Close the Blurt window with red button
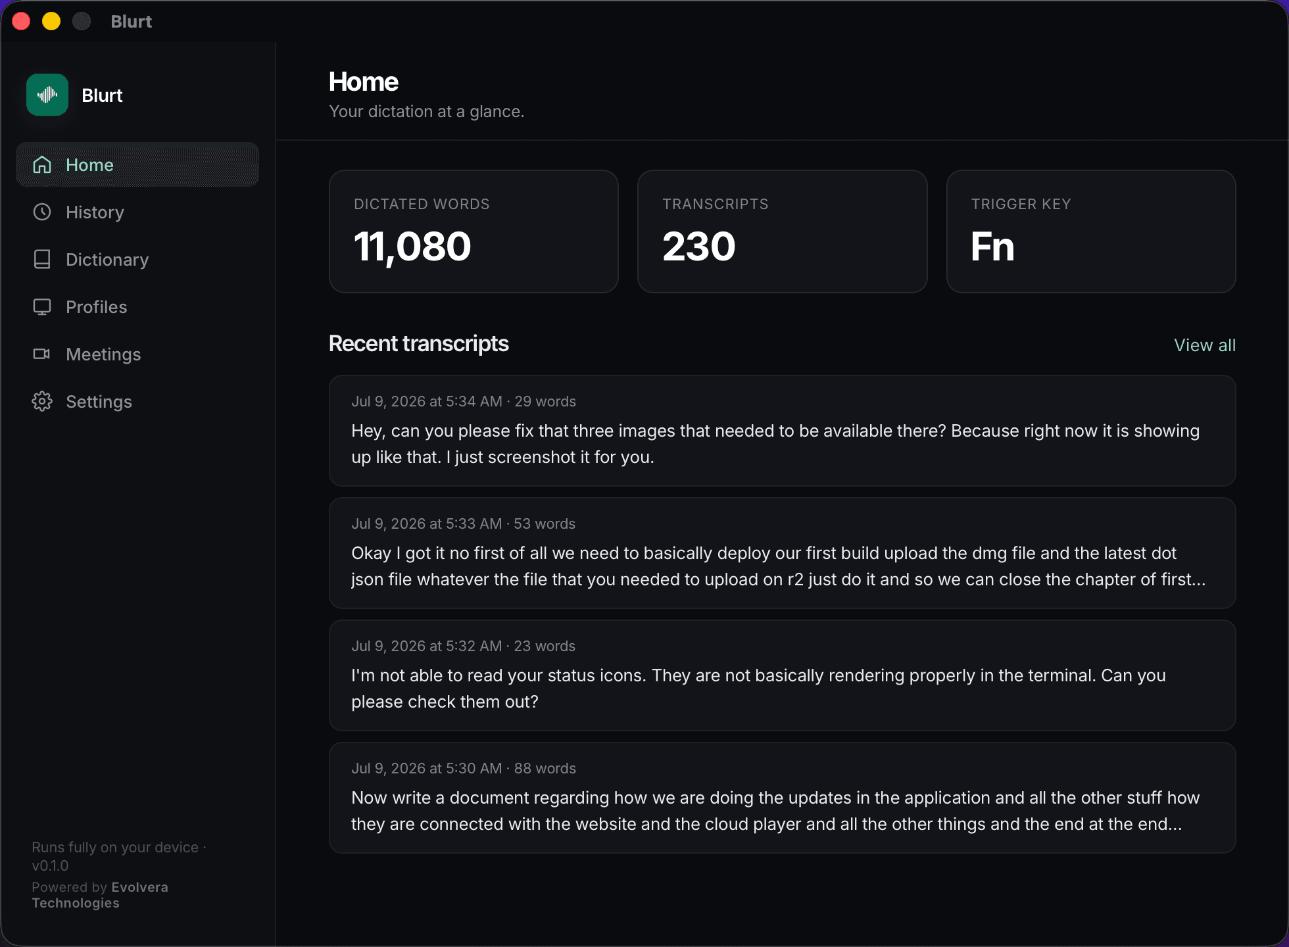Screen dimensions: 1289x947 21,22
